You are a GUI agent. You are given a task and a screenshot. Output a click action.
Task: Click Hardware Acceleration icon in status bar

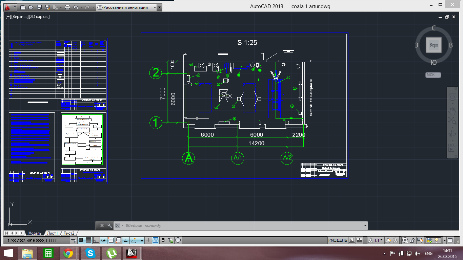(420, 240)
